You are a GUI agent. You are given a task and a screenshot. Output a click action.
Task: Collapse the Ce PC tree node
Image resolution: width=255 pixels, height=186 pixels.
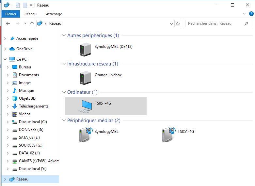coord(5,59)
